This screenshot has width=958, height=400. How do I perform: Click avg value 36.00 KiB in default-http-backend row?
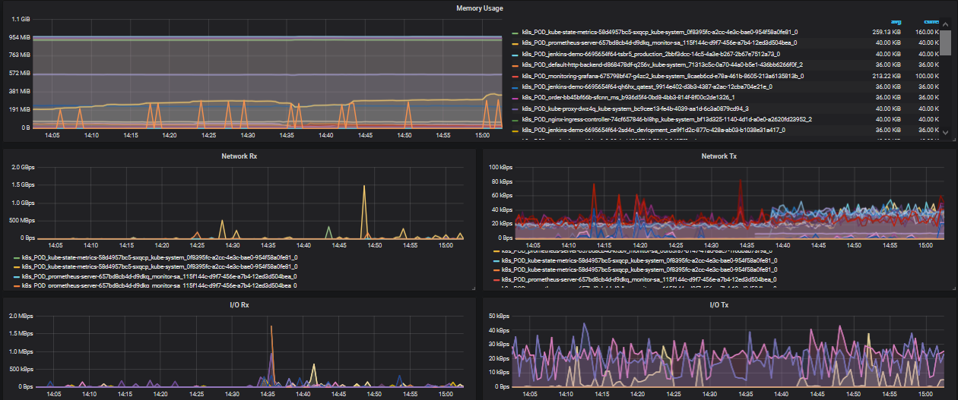click(890, 65)
